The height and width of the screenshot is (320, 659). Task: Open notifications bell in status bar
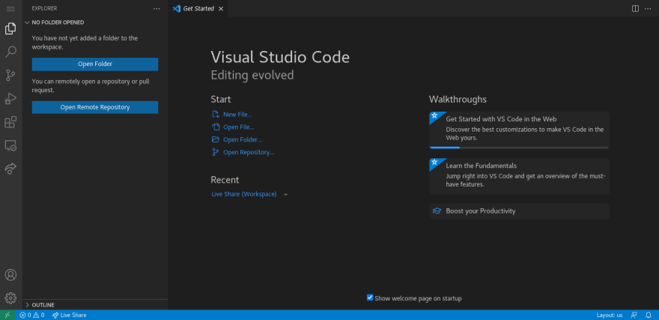649,315
